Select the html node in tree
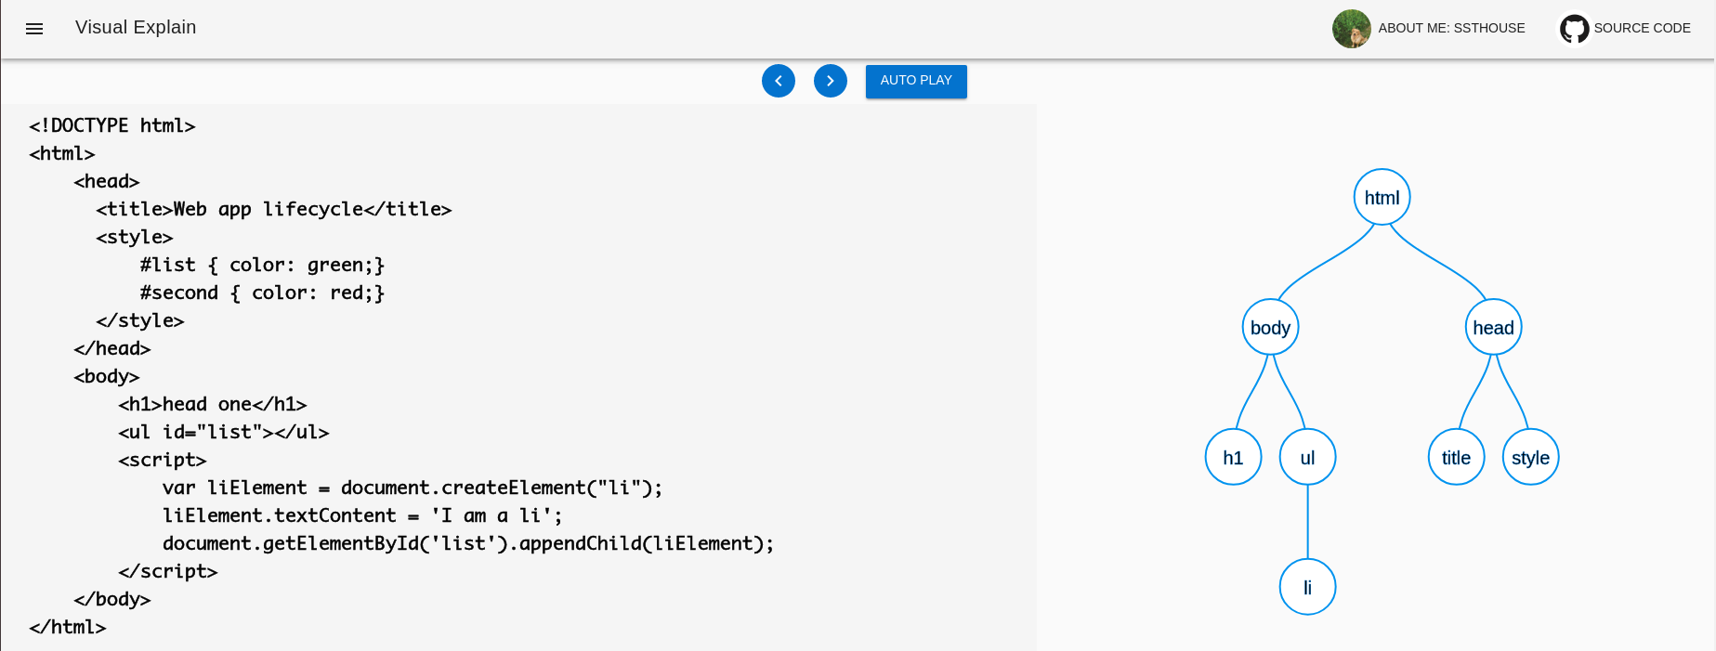The height and width of the screenshot is (651, 1716). pos(1382,197)
